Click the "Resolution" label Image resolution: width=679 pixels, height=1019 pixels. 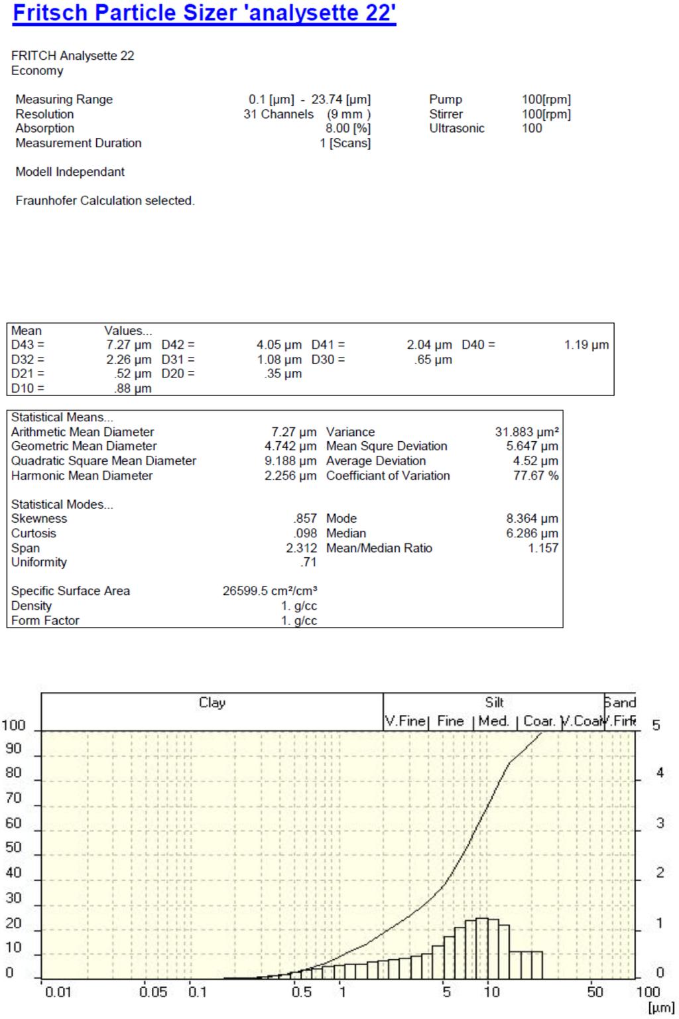coord(44,114)
